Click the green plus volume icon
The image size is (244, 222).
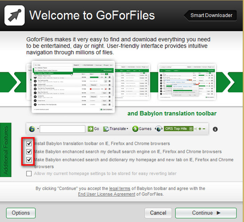tap(200, 129)
